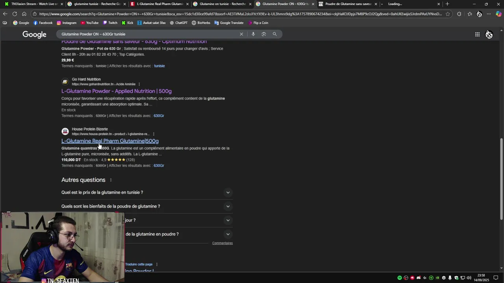Submit search with the magnifier icon
504x283 pixels.
[x=275, y=34]
